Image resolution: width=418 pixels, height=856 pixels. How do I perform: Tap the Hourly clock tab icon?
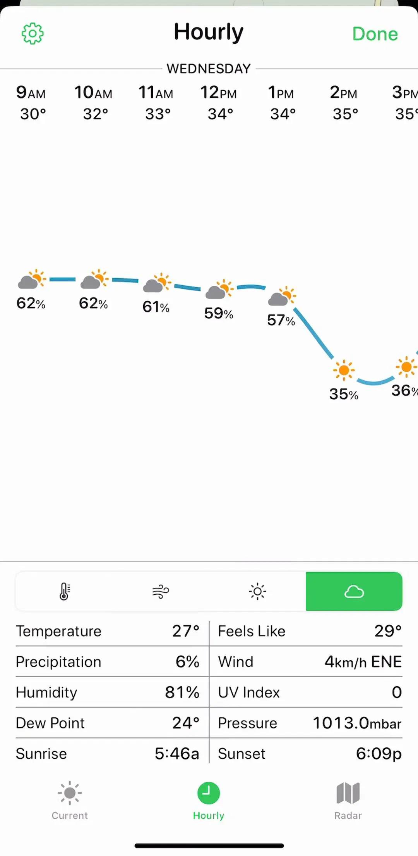(209, 793)
